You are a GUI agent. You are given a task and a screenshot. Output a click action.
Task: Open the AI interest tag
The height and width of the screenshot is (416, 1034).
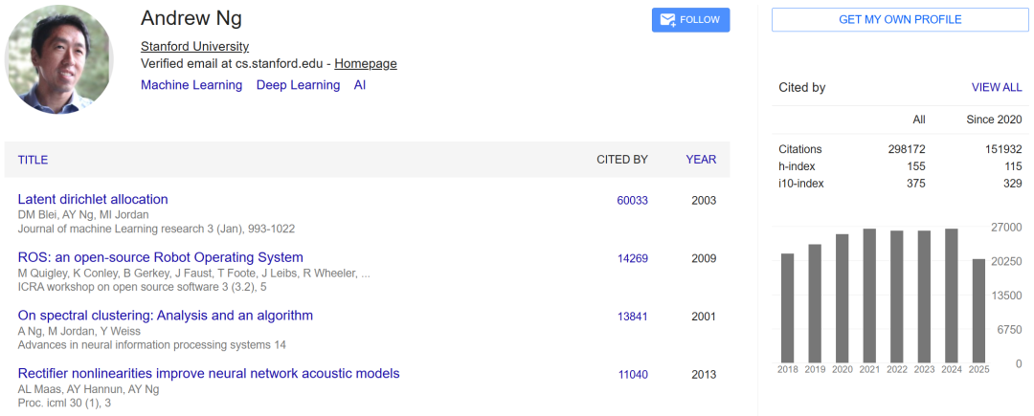tap(360, 85)
